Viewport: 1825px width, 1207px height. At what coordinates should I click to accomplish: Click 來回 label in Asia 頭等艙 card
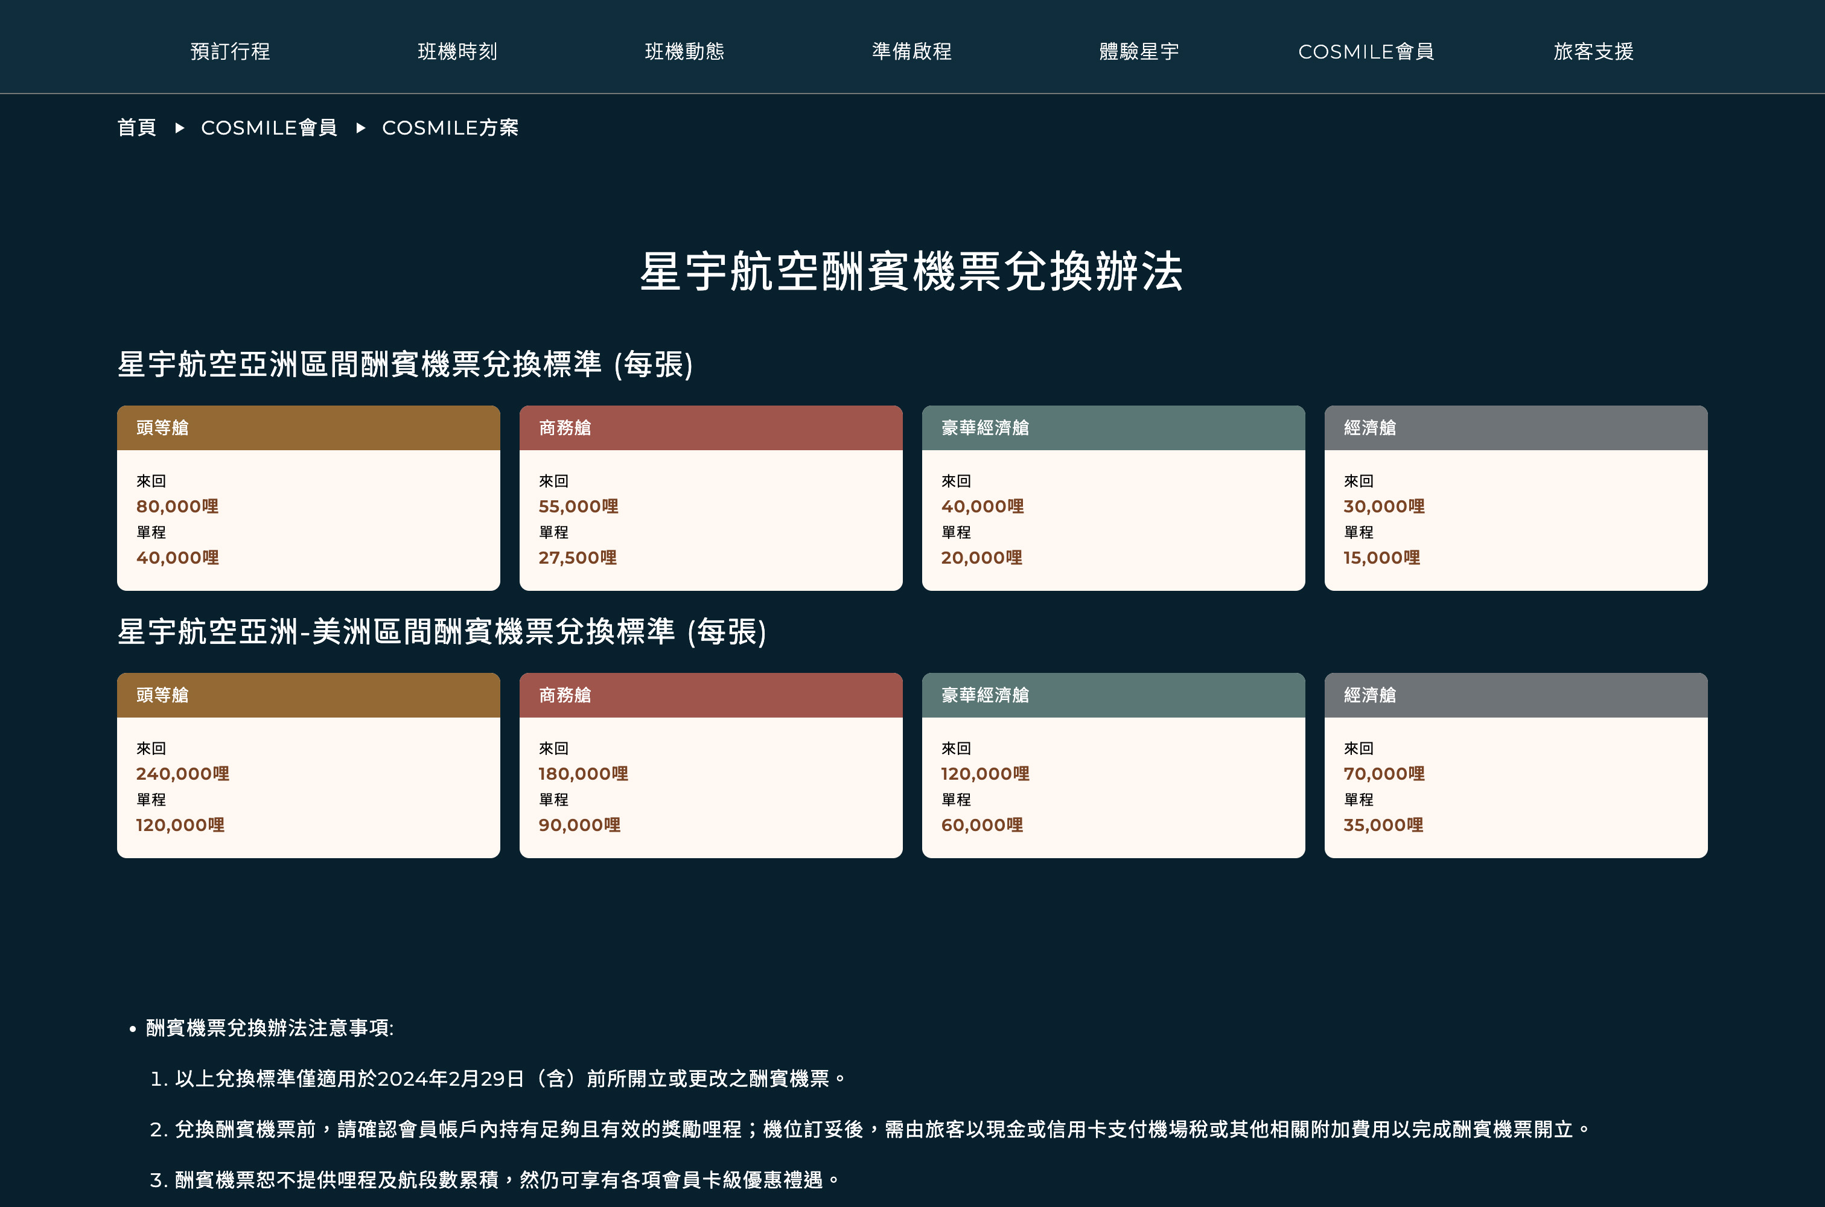pyautogui.click(x=151, y=481)
